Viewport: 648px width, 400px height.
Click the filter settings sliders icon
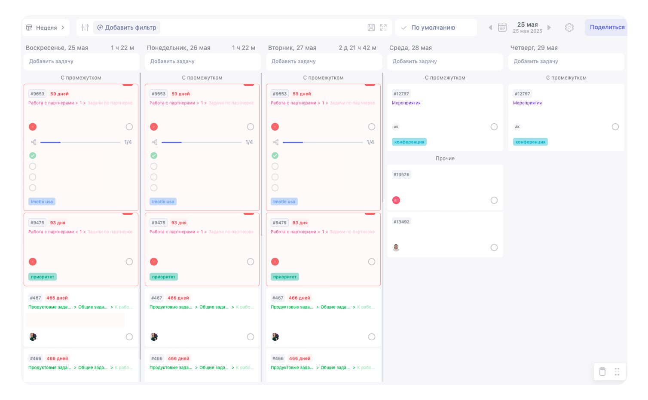tap(85, 27)
